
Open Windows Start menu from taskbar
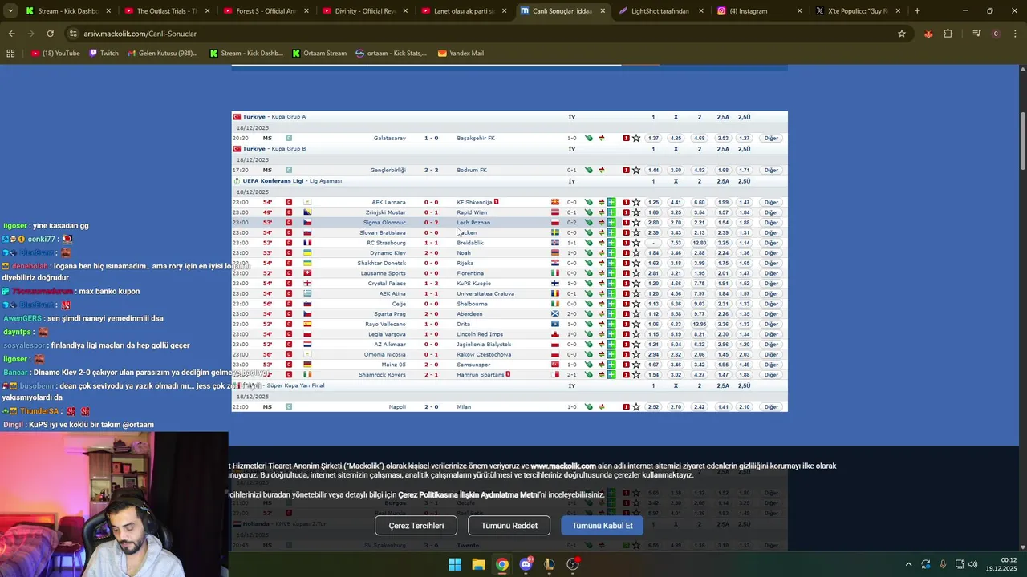coord(455,564)
